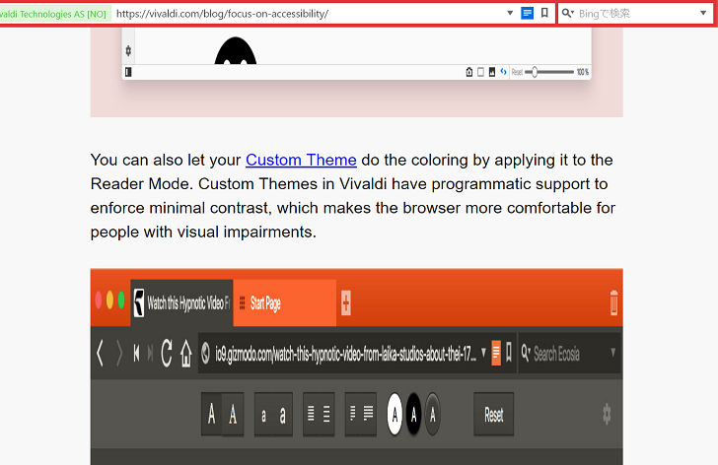Increase font size with large 'a' button
718x465 pixels.
point(283,414)
